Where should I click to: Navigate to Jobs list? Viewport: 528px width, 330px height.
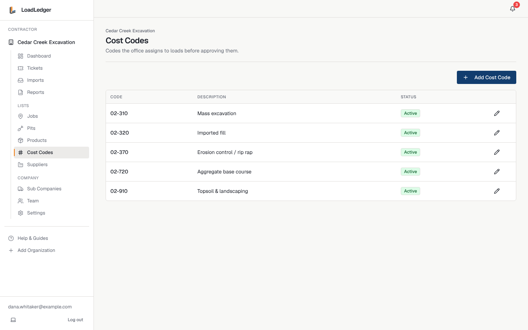point(51,116)
